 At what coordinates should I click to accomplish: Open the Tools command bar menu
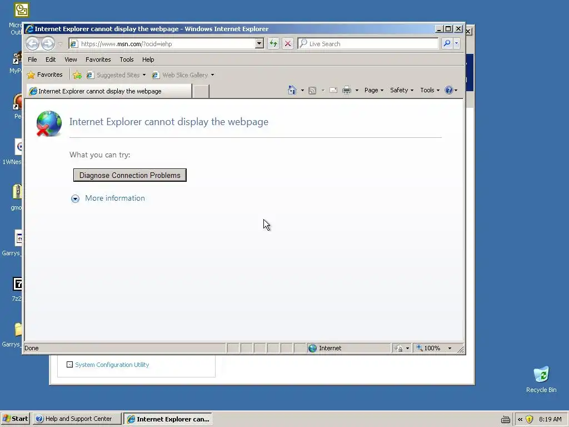(x=430, y=90)
